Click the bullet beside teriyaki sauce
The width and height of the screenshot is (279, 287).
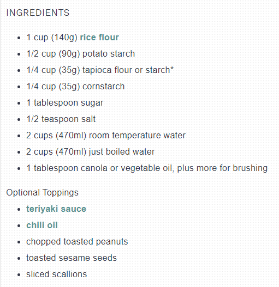19,209
